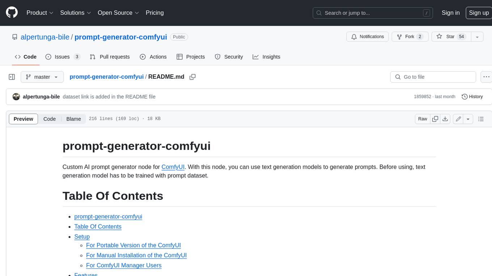Switch to the Code tab
This screenshot has width=492, height=276.
pyautogui.click(x=26, y=57)
